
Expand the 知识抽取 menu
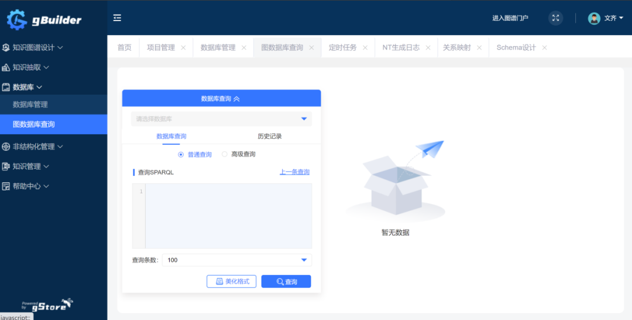pos(46,68)
